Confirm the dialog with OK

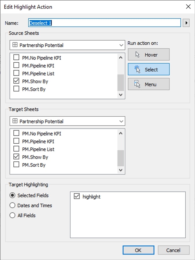[138, 250]
